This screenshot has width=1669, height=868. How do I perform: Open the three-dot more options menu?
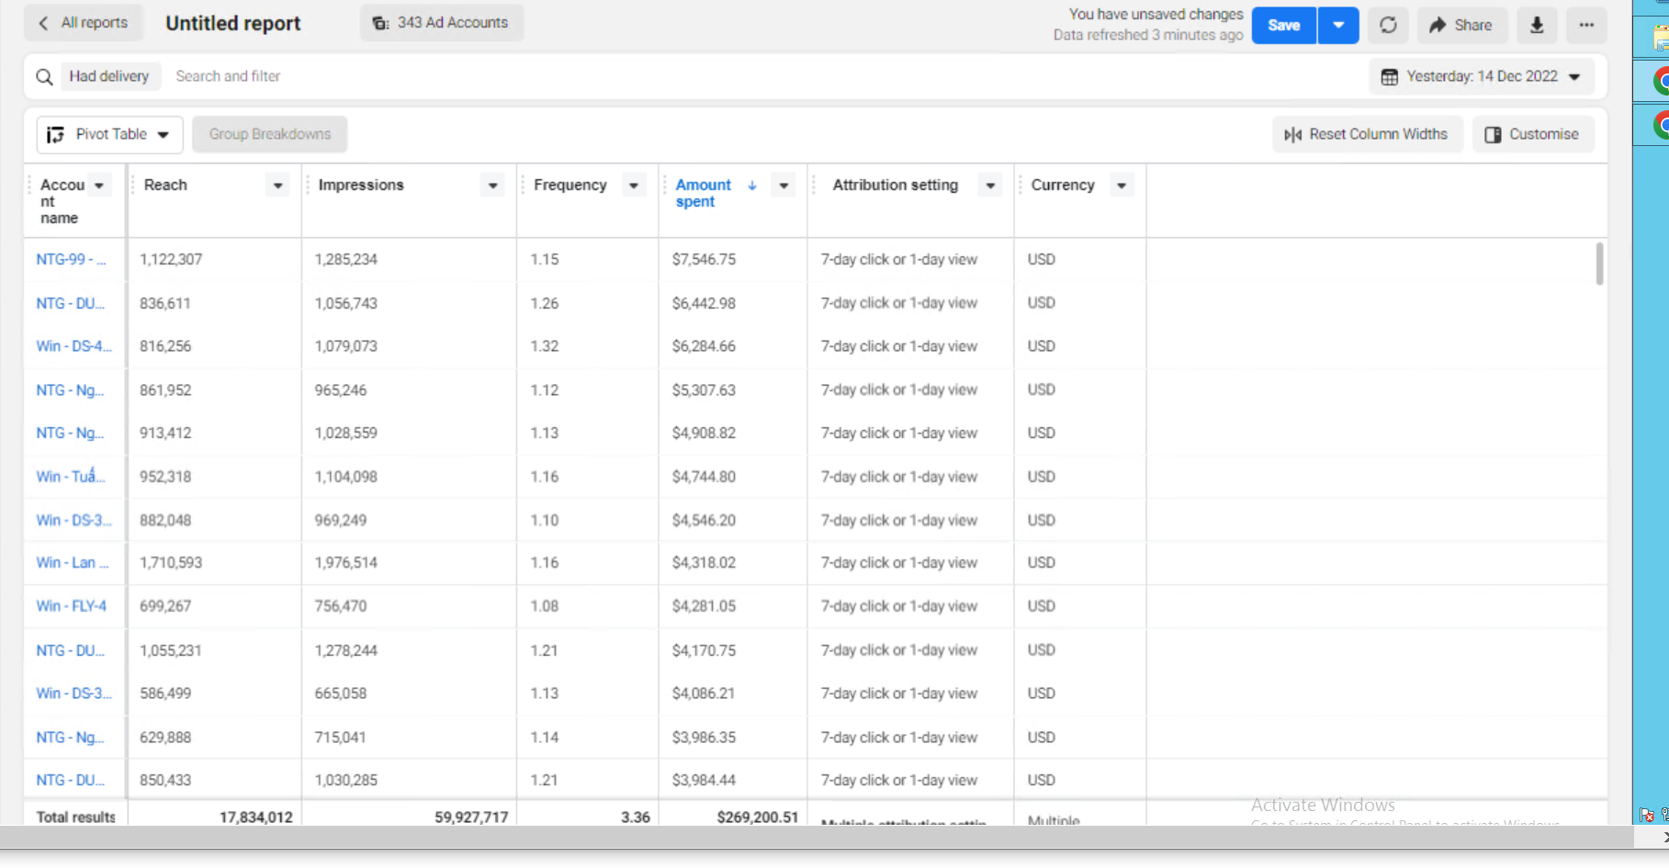click(x=1586, y=25)
